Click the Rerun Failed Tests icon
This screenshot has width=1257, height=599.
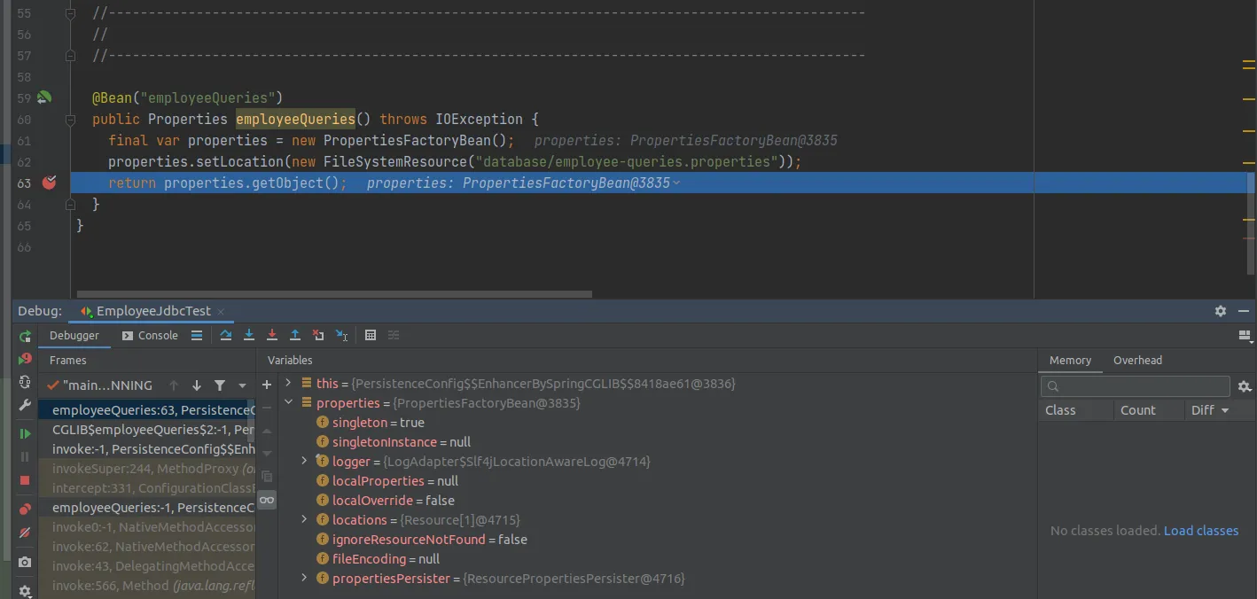click(25, 359)
